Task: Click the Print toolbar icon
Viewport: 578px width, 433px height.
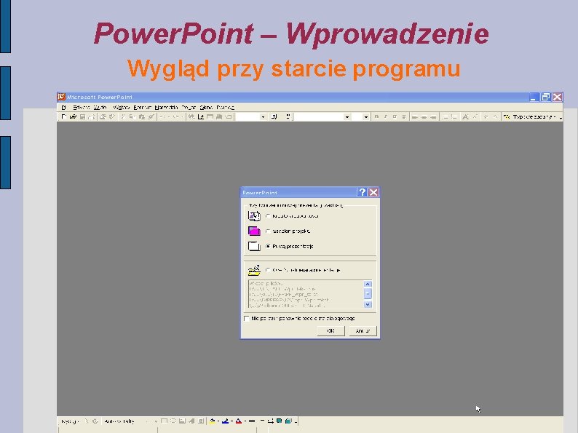Action: 103,117
